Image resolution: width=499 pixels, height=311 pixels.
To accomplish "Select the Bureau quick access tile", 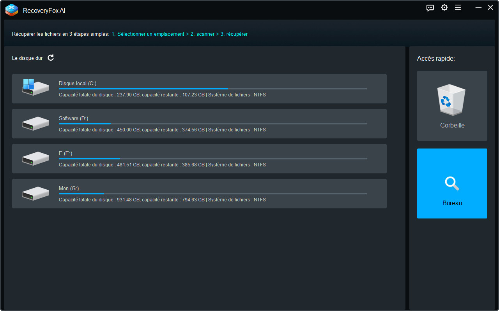I will pos(452,183).
